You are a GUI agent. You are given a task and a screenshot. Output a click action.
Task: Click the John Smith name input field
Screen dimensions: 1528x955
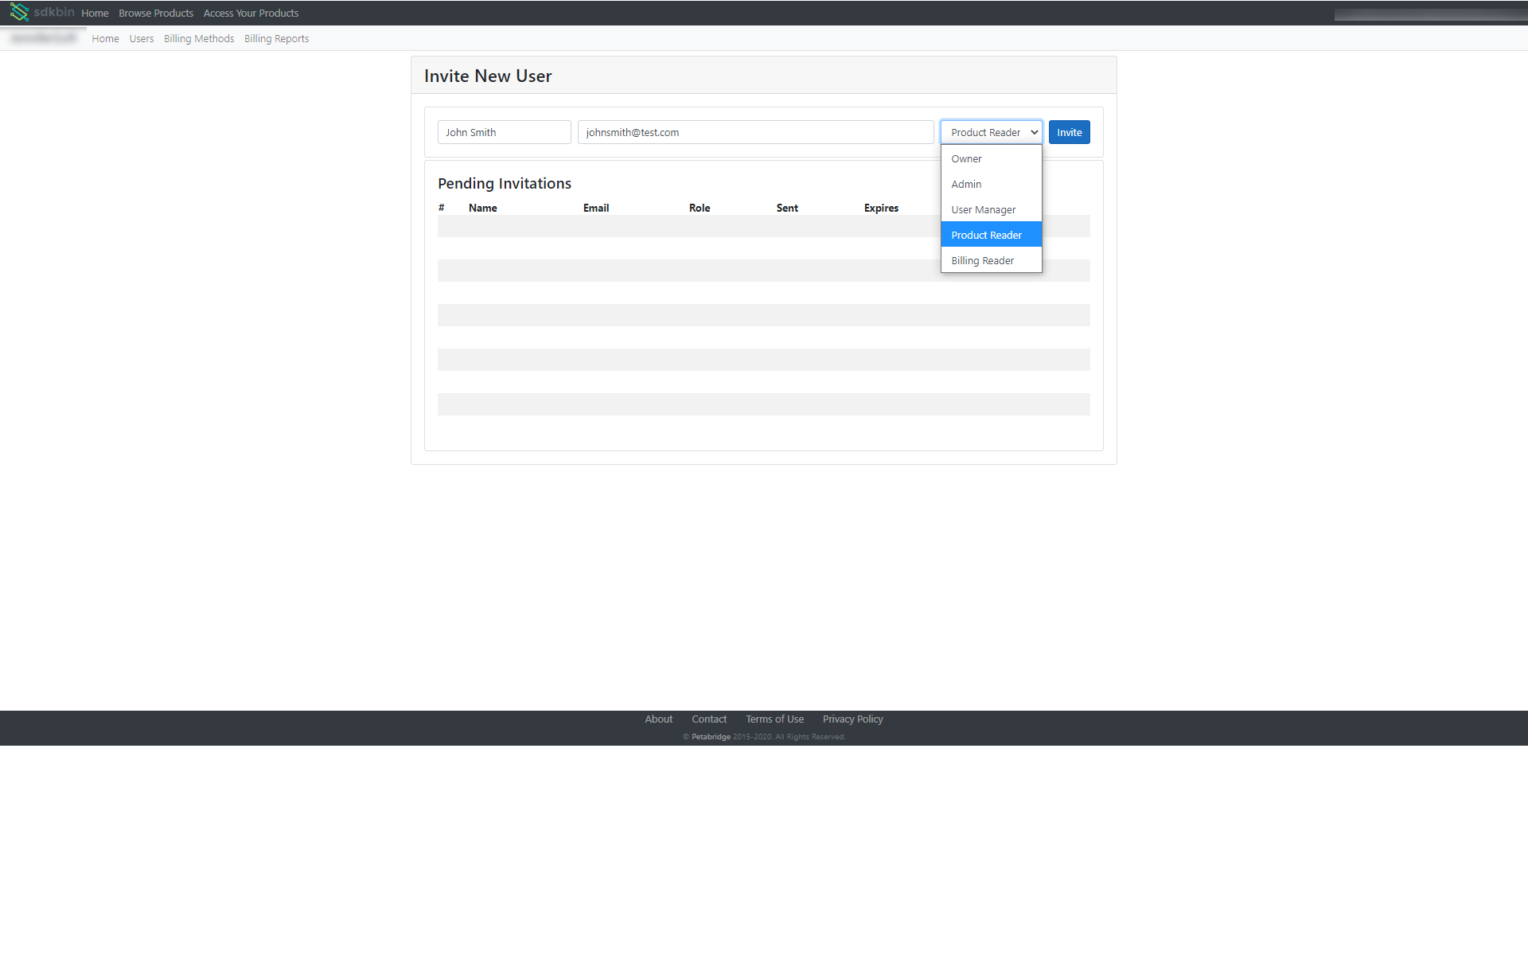504,132
